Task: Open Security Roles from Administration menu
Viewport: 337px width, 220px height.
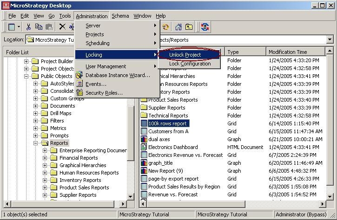Action: coord(104,93)
